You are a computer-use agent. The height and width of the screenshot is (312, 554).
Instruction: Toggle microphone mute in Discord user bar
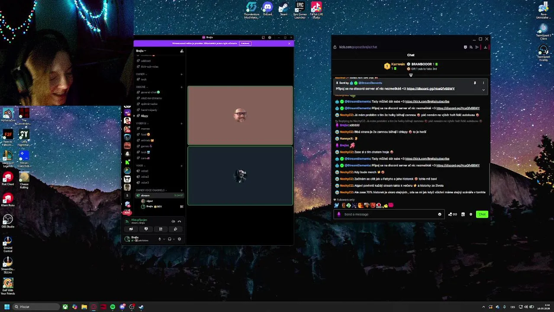point(160,239)
